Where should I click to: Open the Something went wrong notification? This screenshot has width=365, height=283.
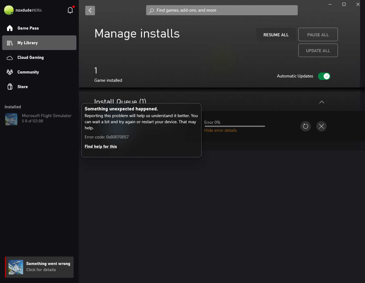39,267
